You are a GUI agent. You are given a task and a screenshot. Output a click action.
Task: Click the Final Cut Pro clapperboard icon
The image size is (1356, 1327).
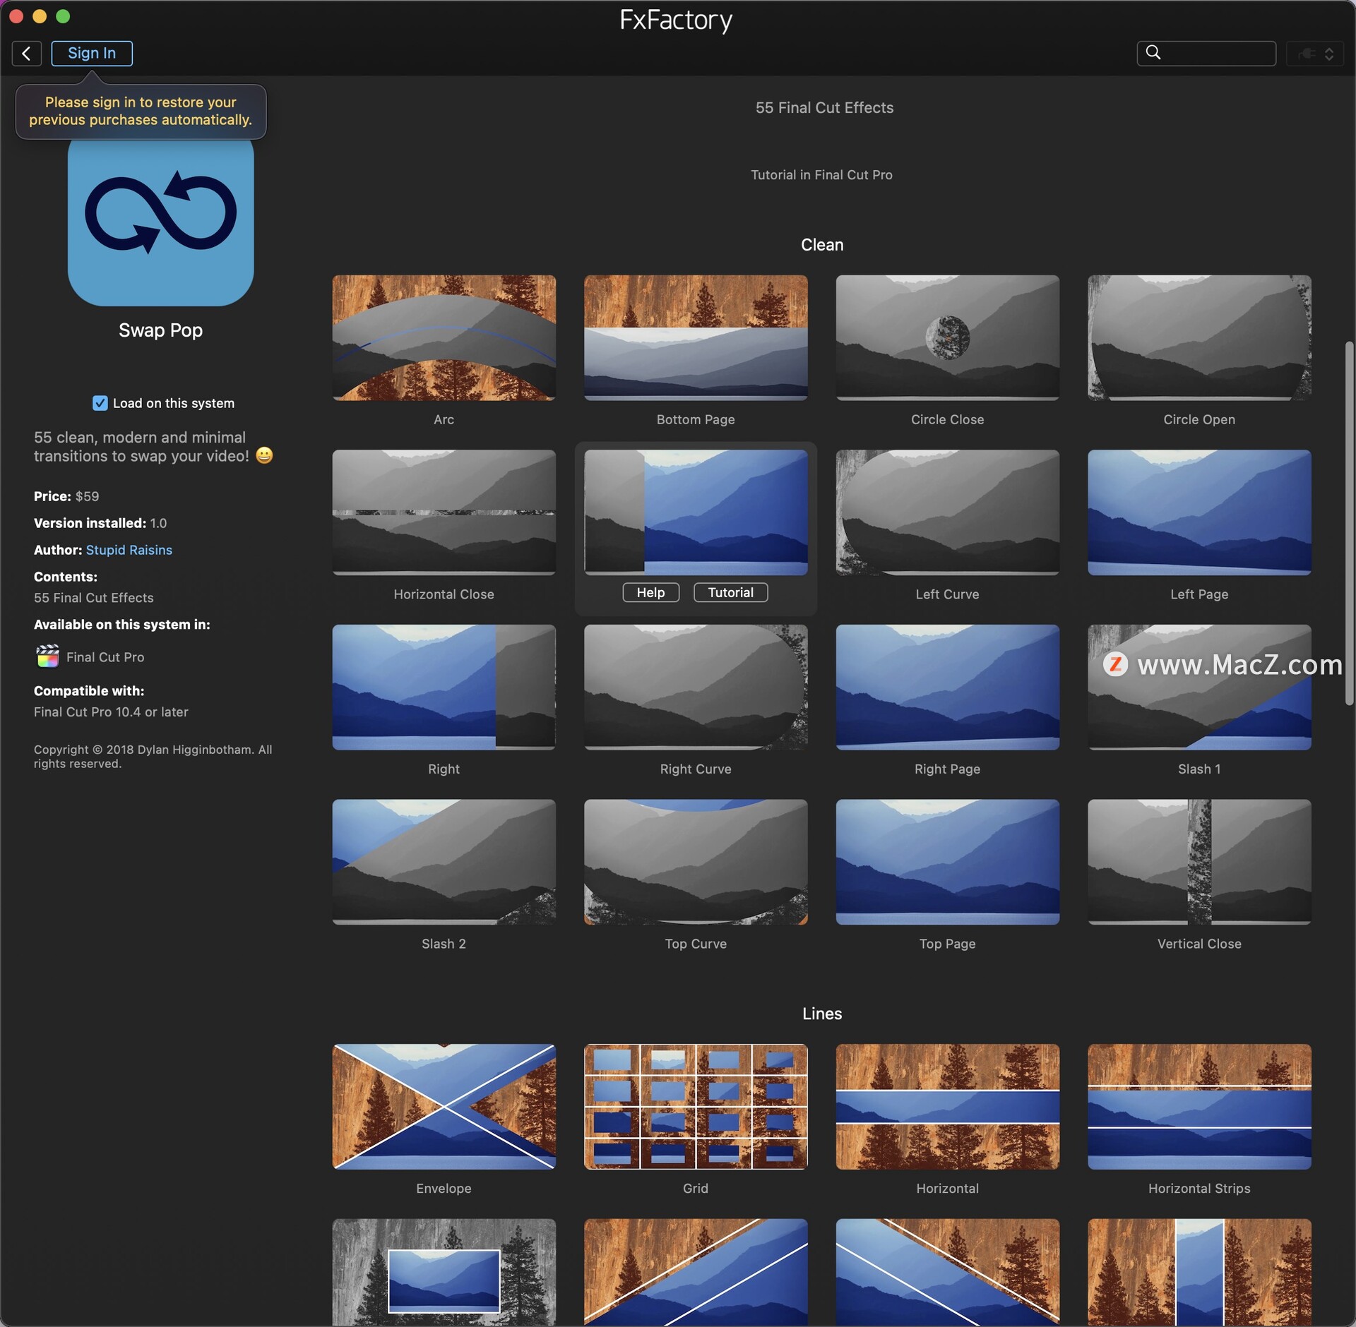coord(47,656)
